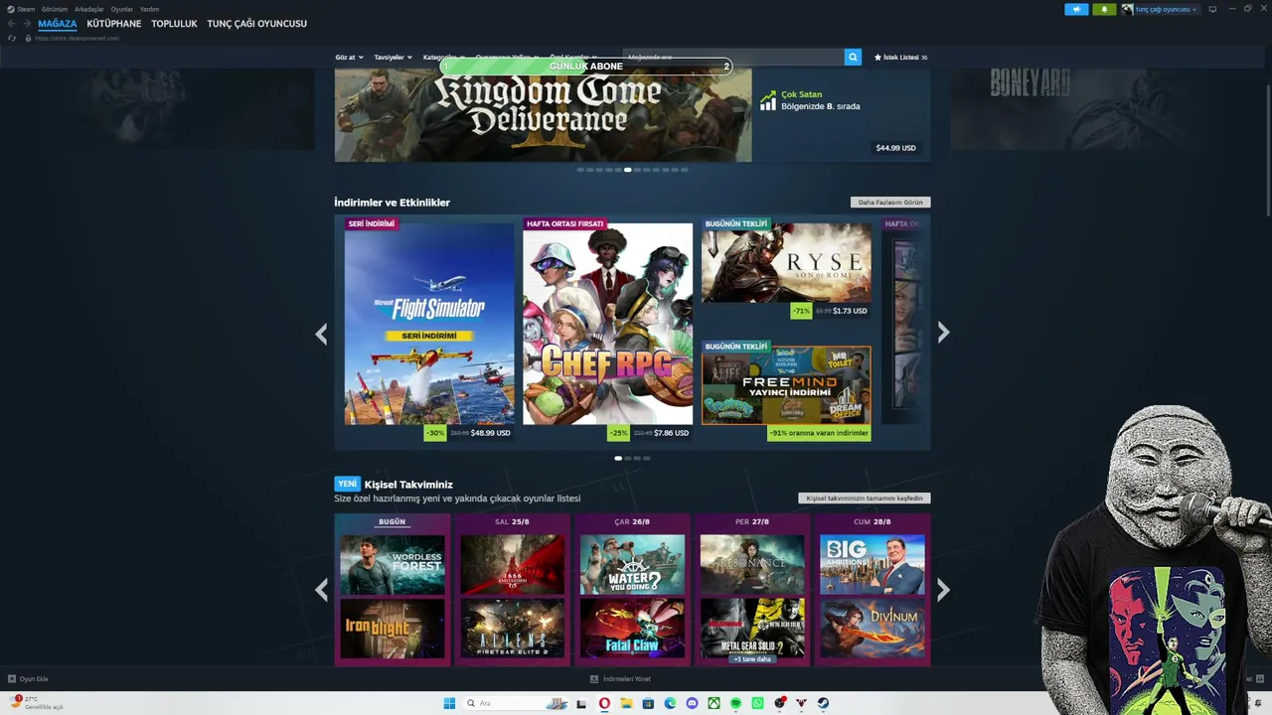Viewport: 1272px width, 715px height.
Task: Open the Arkadaşlar menu
Action: (x=89, y=9)
